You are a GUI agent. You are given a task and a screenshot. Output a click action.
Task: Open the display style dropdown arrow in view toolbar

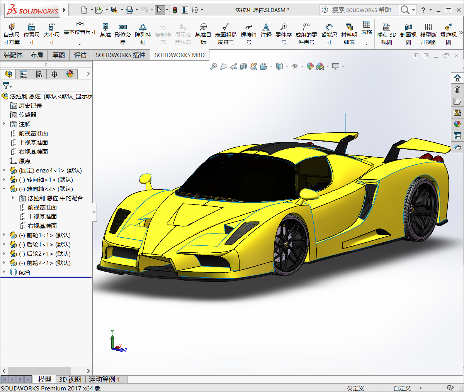tap(287, 67)
